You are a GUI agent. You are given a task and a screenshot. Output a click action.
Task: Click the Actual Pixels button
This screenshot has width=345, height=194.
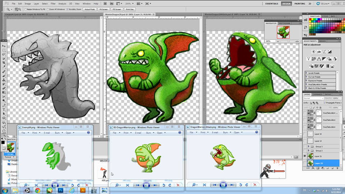(89, 9)
